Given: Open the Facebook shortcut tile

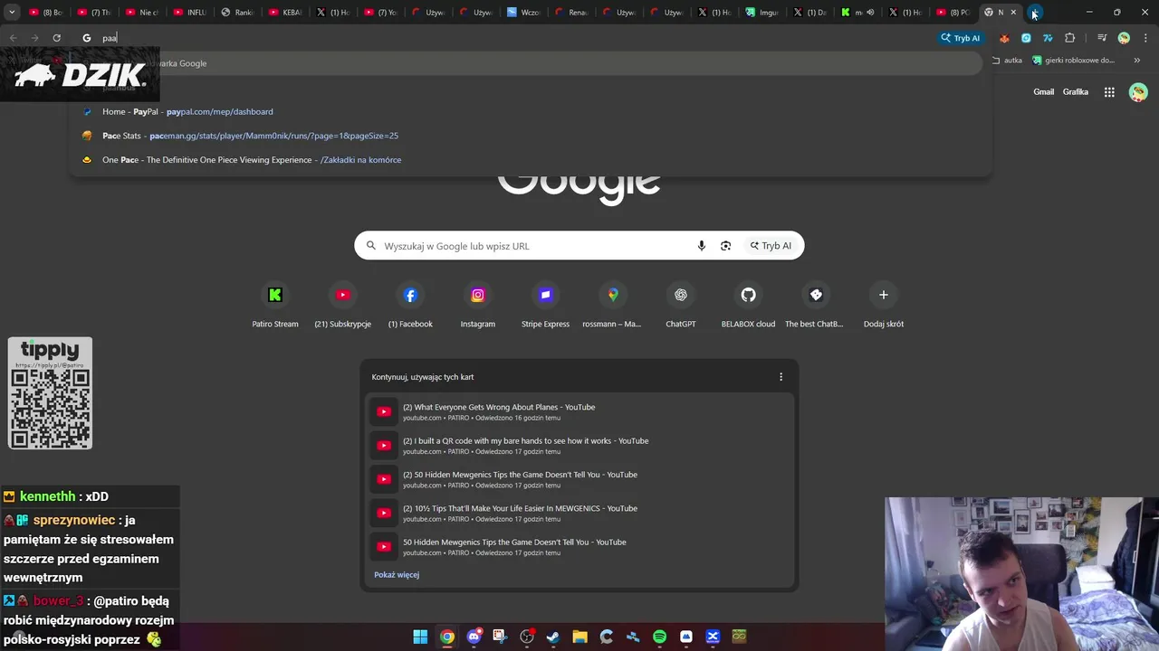Looking at the screenshot, I should point(410,305).
